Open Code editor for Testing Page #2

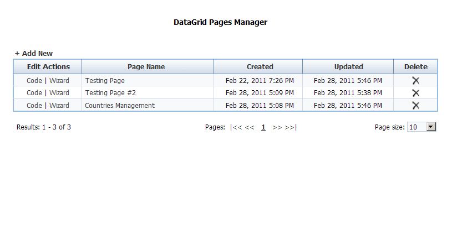pos(34,93)
